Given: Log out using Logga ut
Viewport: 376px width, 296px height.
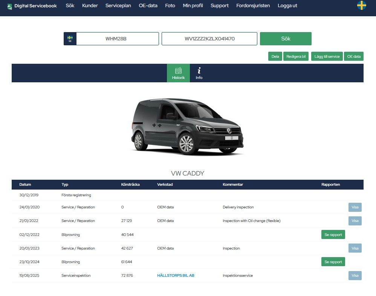Looking at the screenshot, I should click(287, 6).
